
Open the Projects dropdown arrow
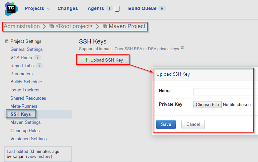coord(49,9)
